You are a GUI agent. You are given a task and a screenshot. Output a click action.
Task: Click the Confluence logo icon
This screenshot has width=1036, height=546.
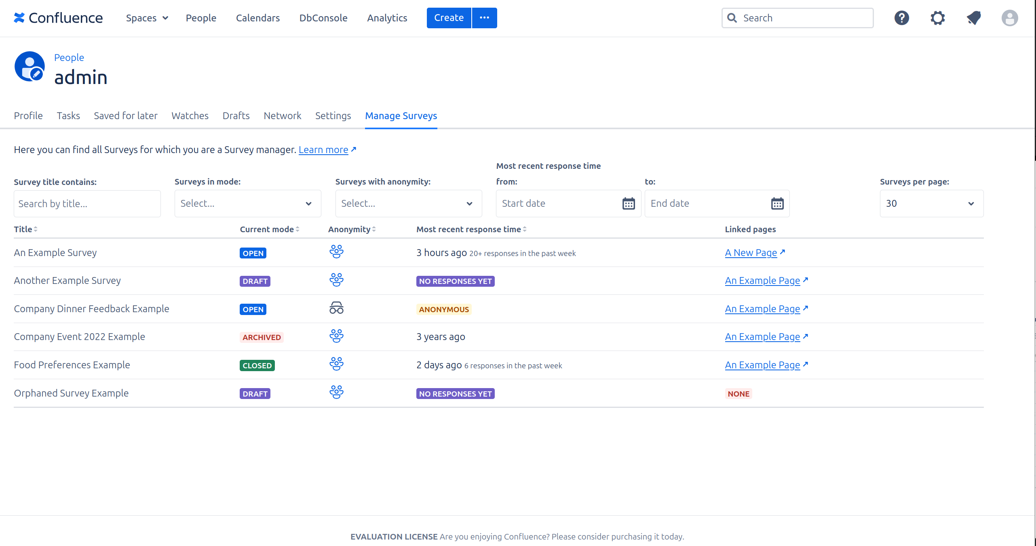click(x=19, y=18)
